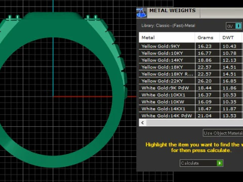243x182 pixels.
Task: Sort by the Metal column header
Action: click(167, 37)
